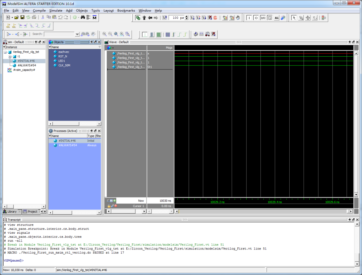Screen dimensions: 362x275
Task: Select the #ALWAYS#54 process in the instance tree
Action: (26, 65)
